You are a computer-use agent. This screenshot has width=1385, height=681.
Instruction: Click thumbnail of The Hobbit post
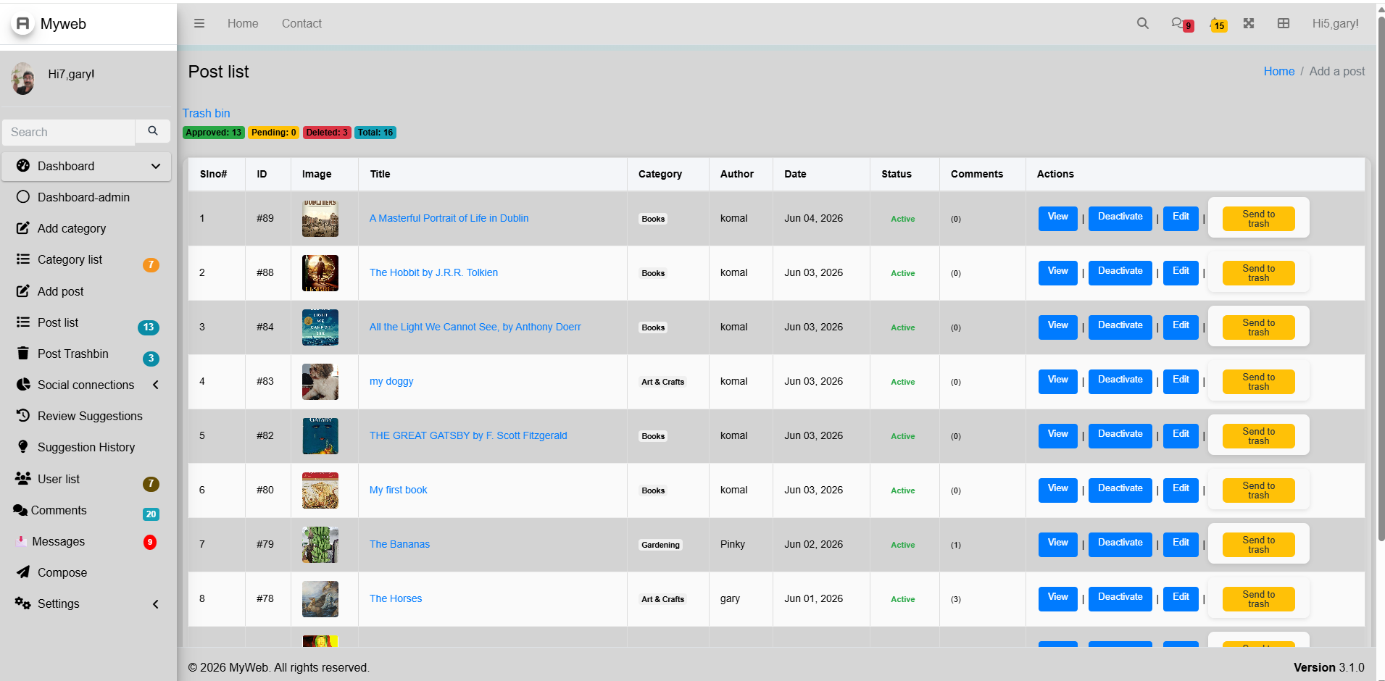tap(320, 273)
